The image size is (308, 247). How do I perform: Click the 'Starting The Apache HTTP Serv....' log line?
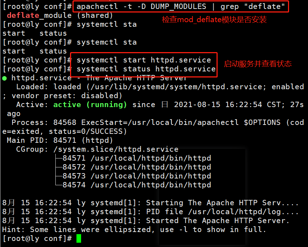click(150, 203)
